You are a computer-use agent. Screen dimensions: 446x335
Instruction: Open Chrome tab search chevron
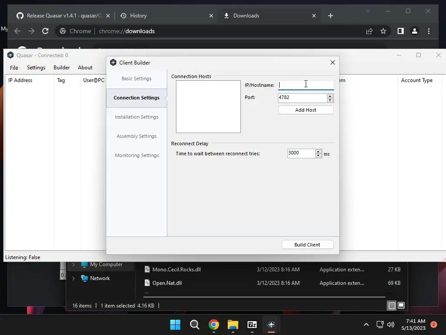pos(368,11)
